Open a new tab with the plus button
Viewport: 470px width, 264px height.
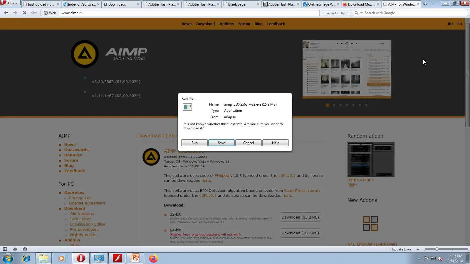(x=425, y=4)
